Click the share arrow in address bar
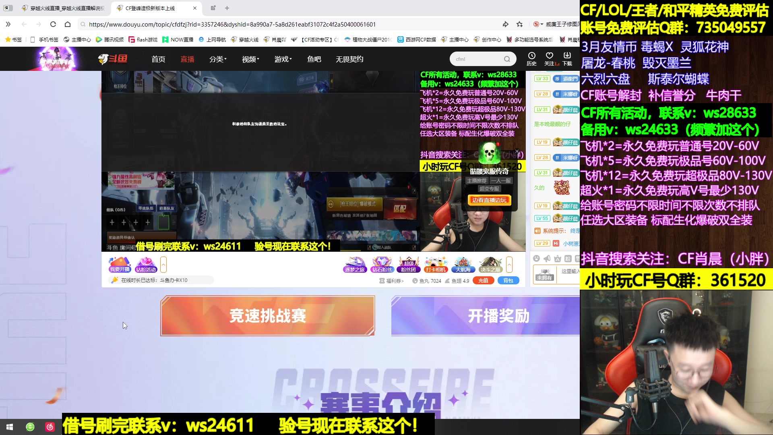This screenshot has height=435, width=773. (505, 24)
